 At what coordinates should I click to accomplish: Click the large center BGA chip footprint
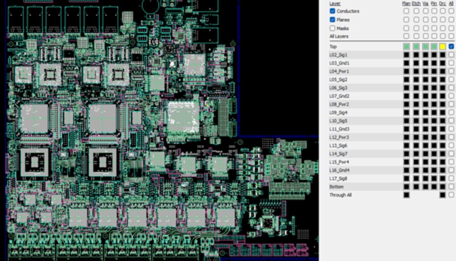[x=183, y=118]
